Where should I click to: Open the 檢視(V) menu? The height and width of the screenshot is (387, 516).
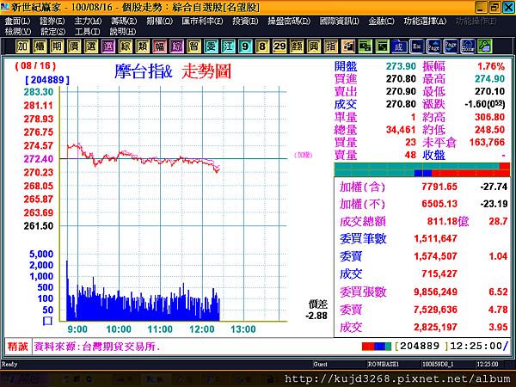[18, 32]
